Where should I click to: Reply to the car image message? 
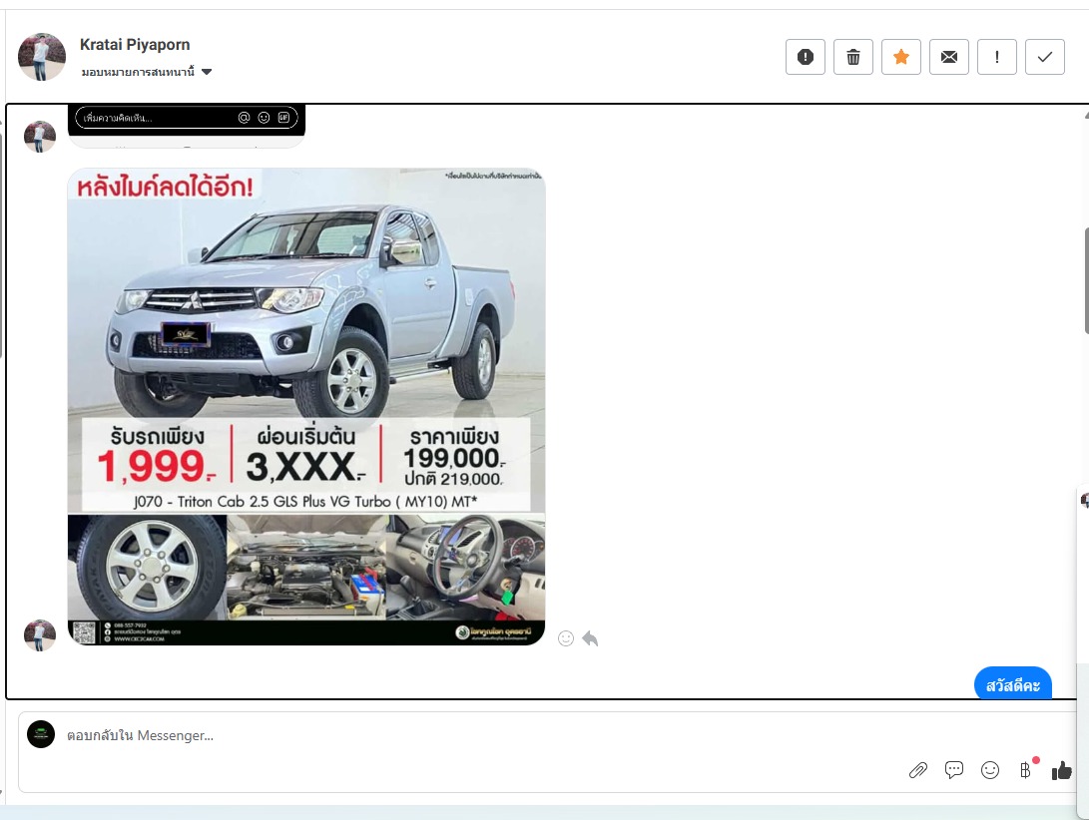pyautogui.click(x=590, y=638)
